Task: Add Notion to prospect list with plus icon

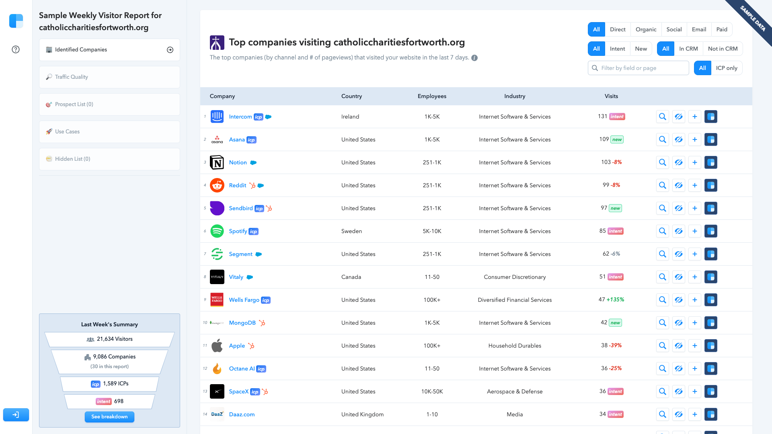Action: pos(695,162)
